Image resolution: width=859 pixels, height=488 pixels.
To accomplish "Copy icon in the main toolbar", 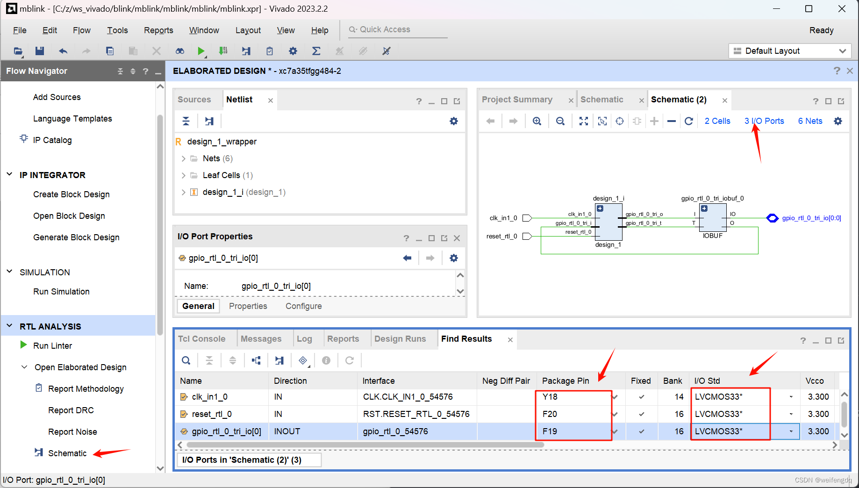I will pos(110,51).
